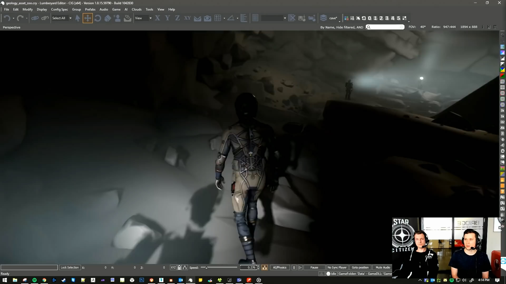506x284 pixels.
Task: Toggle Mute Audio
Action: 383,267
